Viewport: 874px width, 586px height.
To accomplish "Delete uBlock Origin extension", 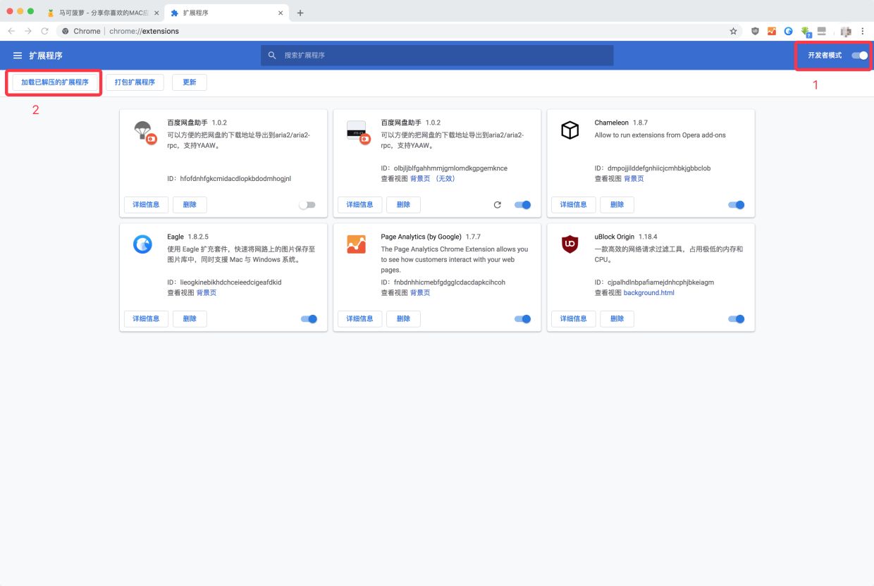I will (617, 319).
